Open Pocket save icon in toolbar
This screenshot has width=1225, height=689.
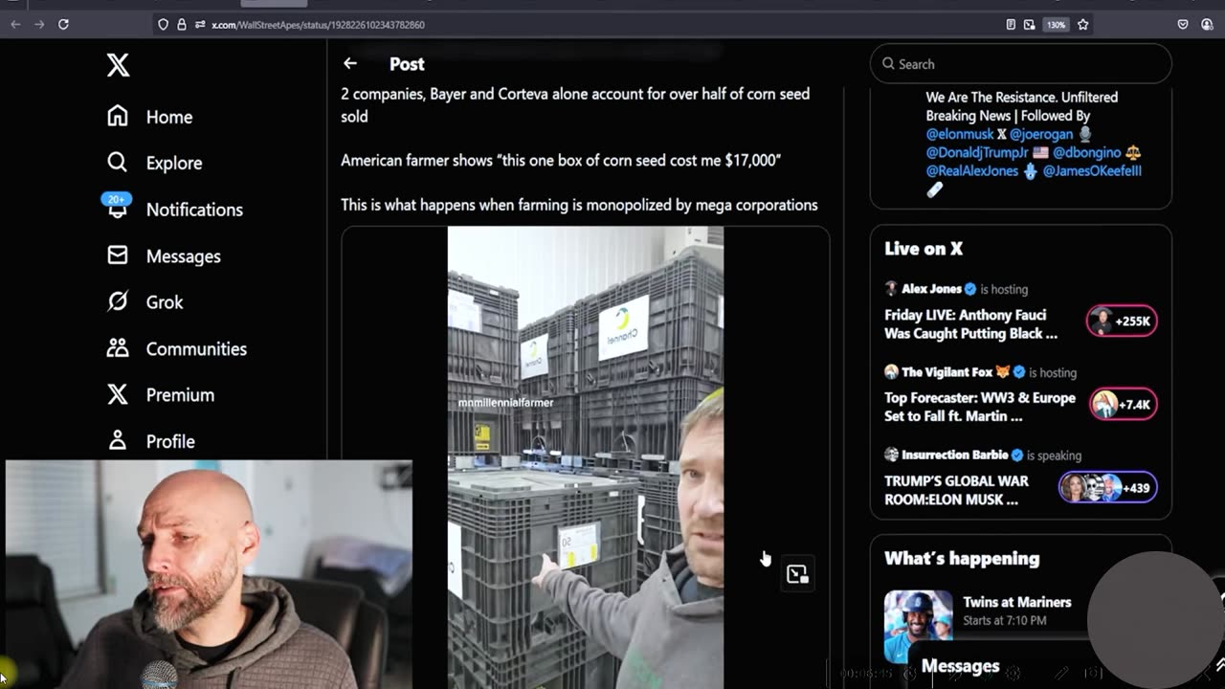pyautogui.click(x=1183, y=24)
